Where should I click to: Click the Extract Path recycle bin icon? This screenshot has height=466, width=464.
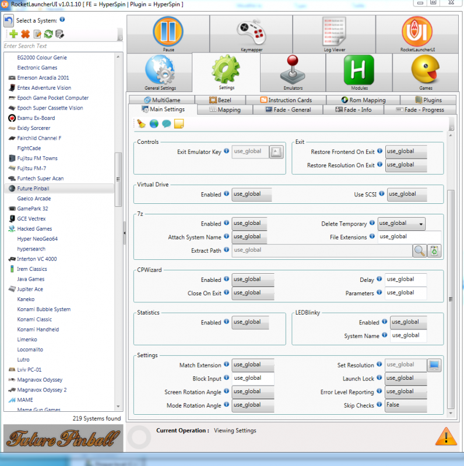[434, 251]
